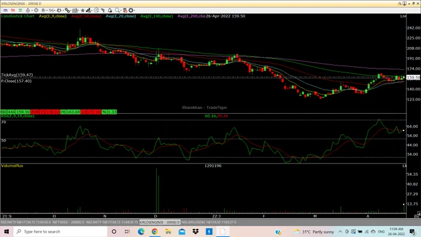Image resolution: width=421 pixels, height=237 pixels.
Task: Click the Avg(E,9,close) indicator label
Action: tap(53, 16)
